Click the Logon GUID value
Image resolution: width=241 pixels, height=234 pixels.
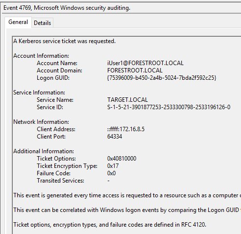(162, 78)
